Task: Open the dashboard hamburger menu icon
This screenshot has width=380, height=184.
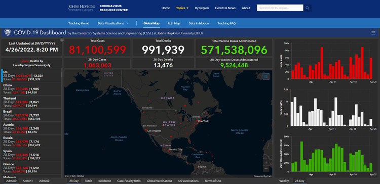Action: 373,33
